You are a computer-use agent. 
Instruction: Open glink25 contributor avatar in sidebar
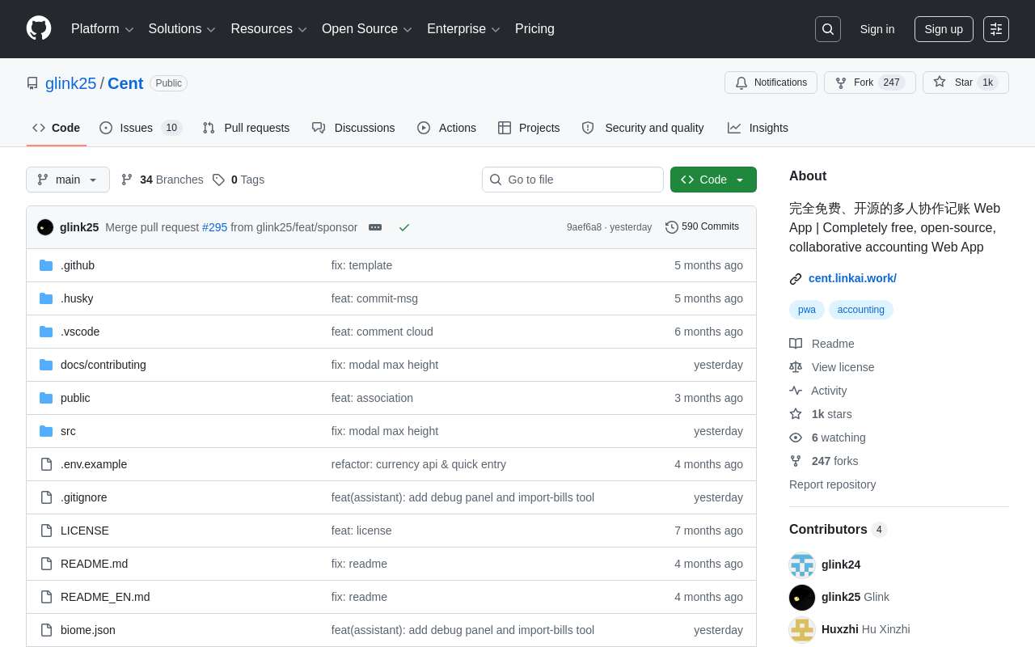[802, 598]
